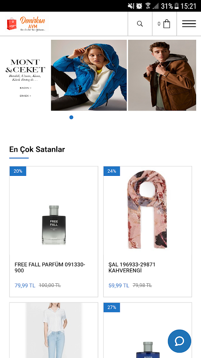
Task: Open the blue jacket woman banner image
Action: 89,75
